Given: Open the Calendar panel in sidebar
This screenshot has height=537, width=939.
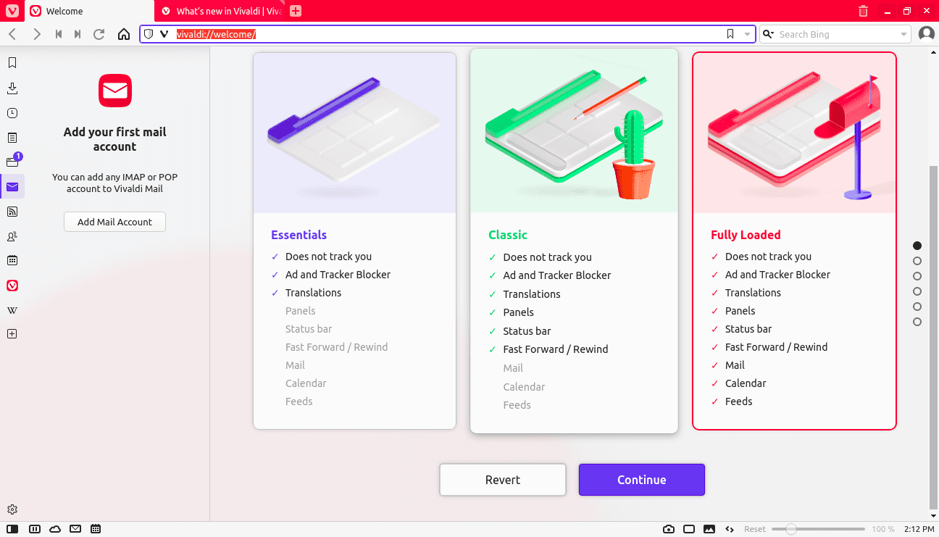Looking at the screenshot, I should [x=12, y=260].
